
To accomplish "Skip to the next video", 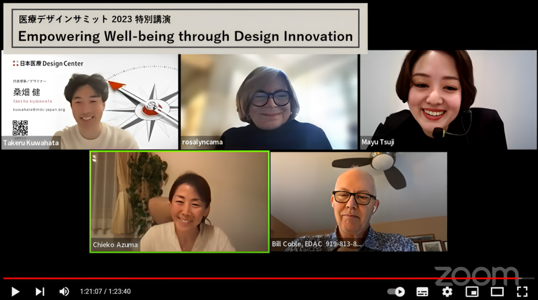I will coord(40,292).
